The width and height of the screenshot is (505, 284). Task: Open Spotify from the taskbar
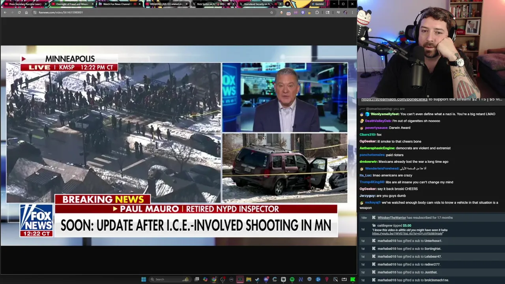292,279
